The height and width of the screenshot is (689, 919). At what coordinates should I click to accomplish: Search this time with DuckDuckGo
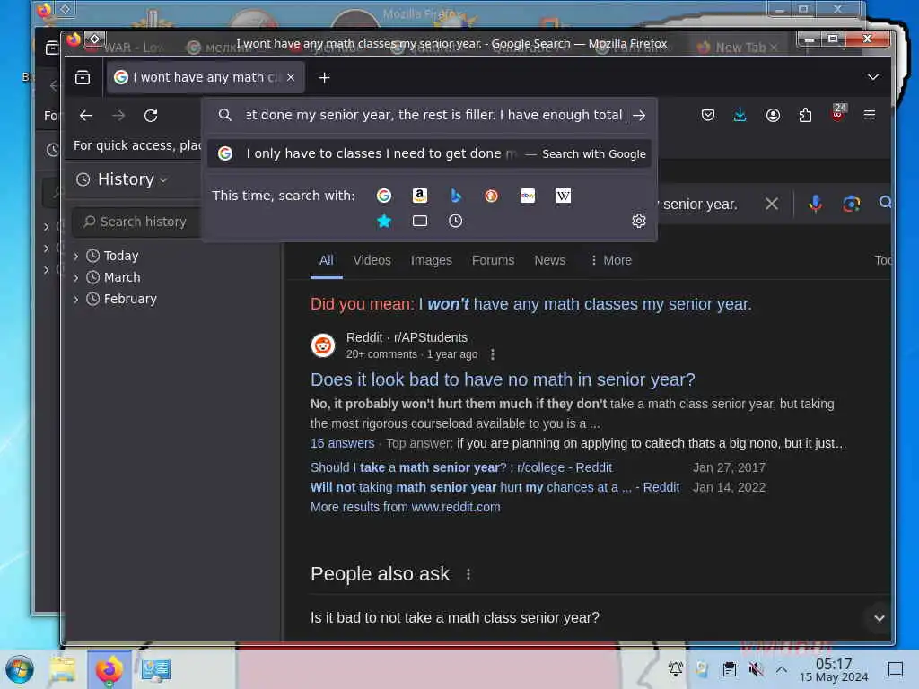[491, 196]
